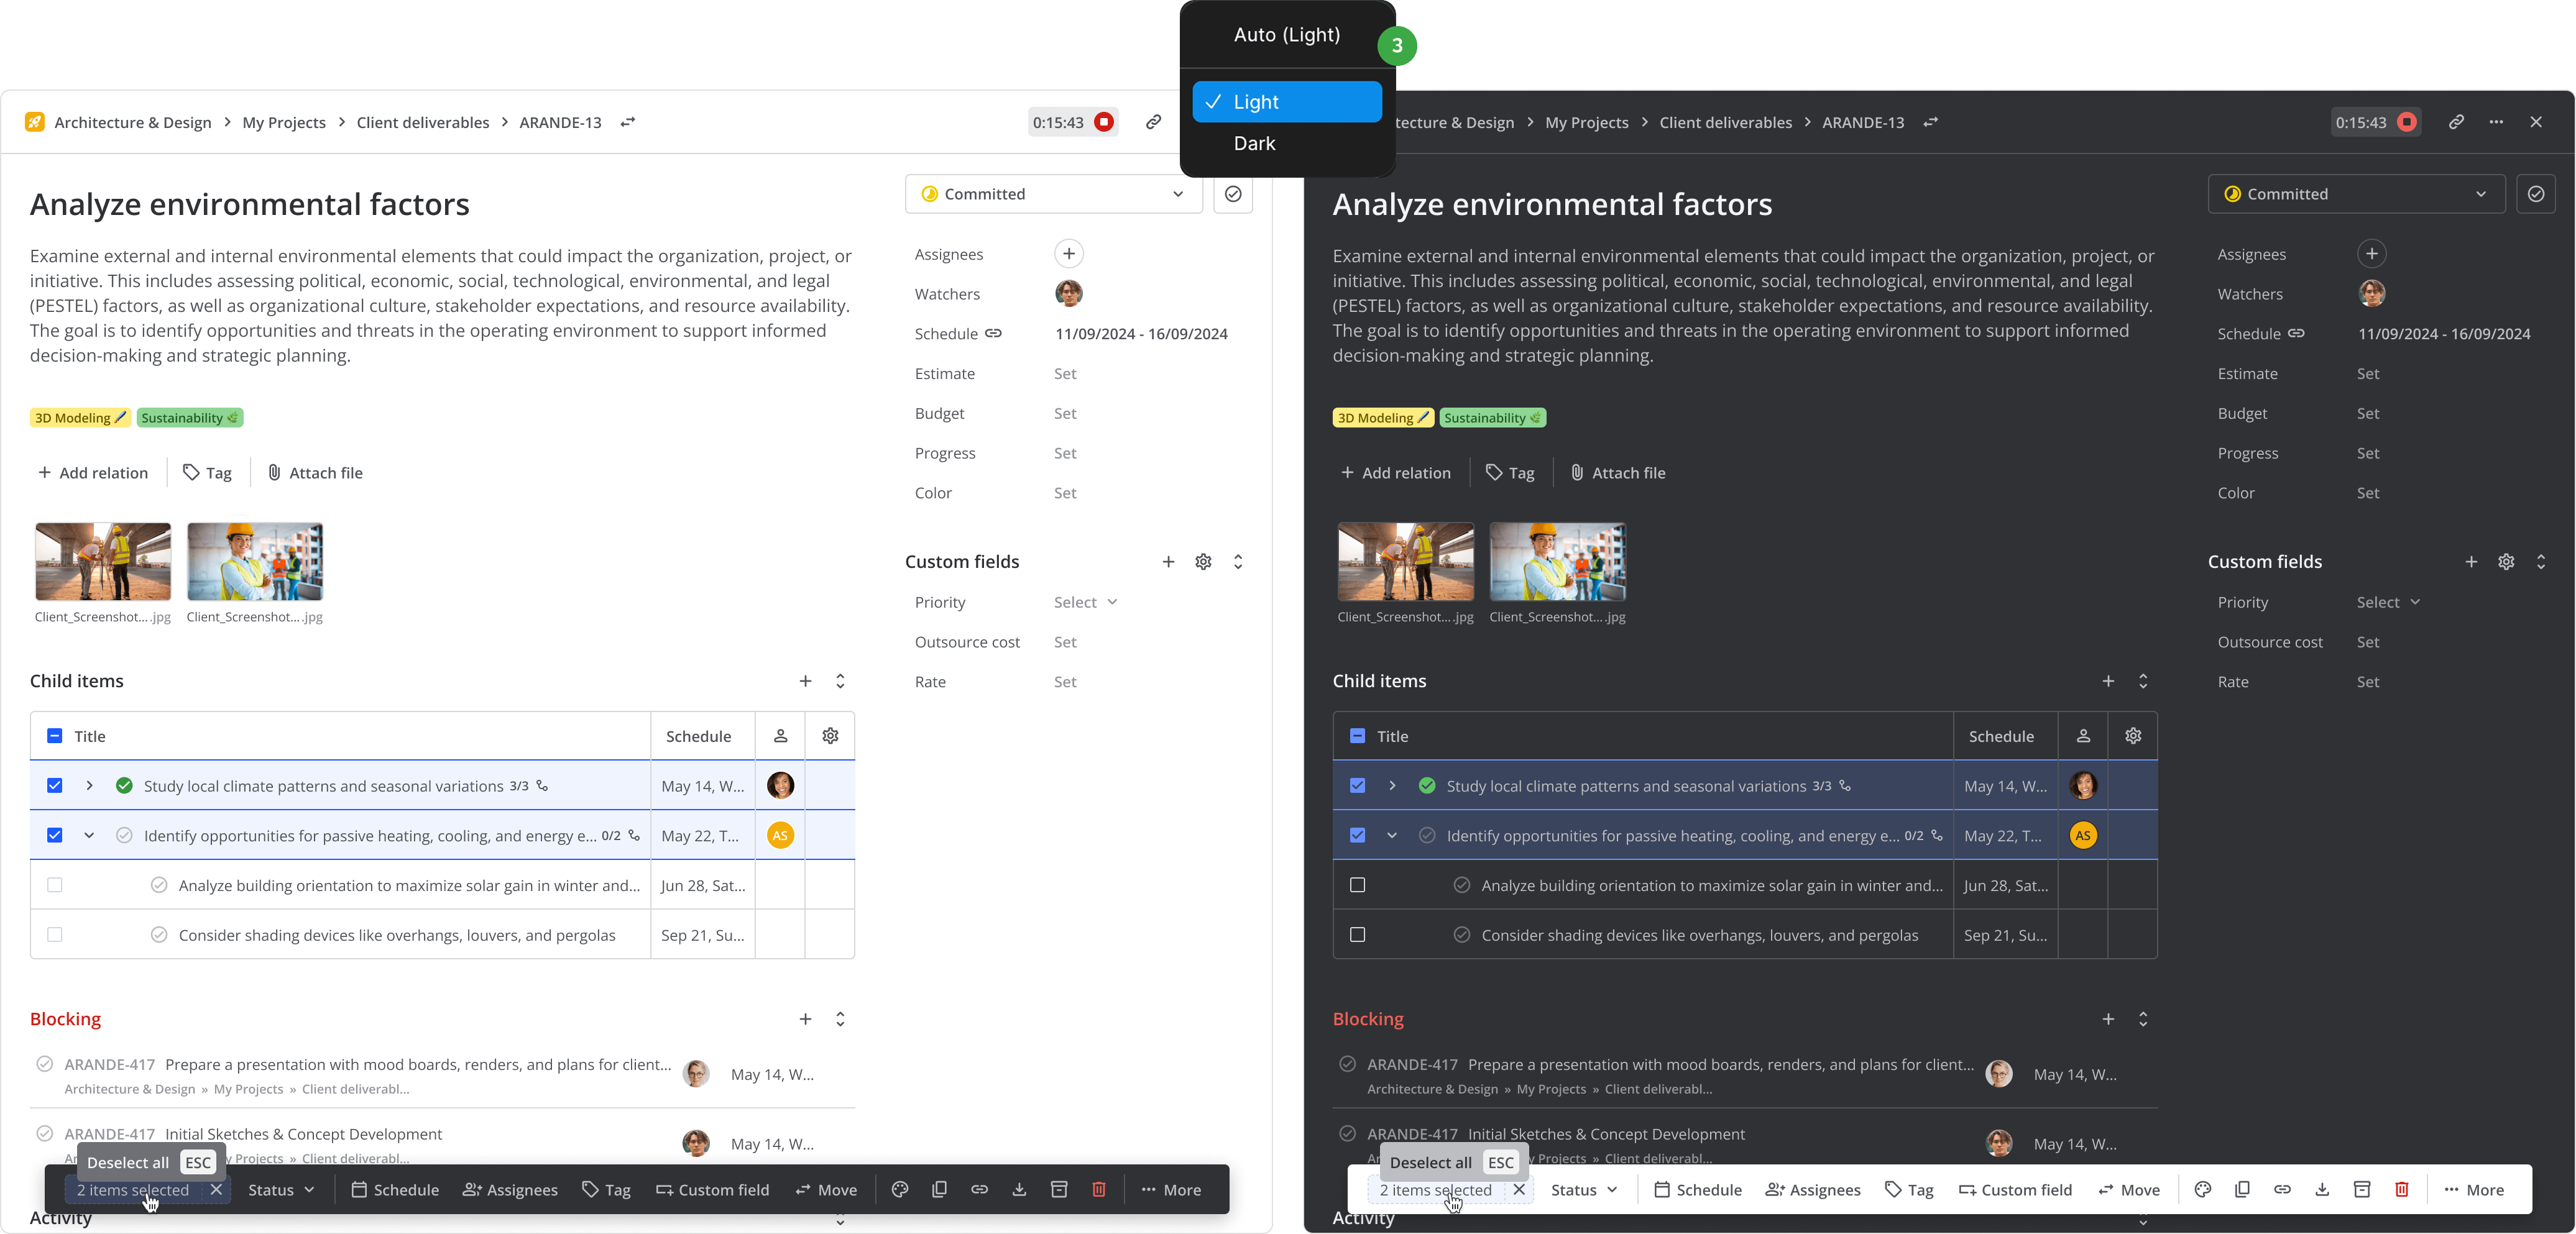Open the Committed status dropdown in dark panel
This screenshot has width=2576, height=1234.
tap(2355, 194)
